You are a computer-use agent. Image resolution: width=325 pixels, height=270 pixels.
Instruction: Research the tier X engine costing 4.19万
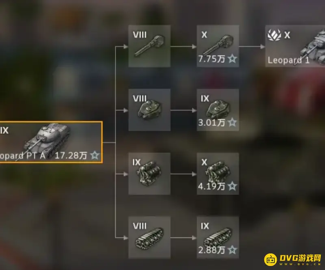tap(218, 174)
